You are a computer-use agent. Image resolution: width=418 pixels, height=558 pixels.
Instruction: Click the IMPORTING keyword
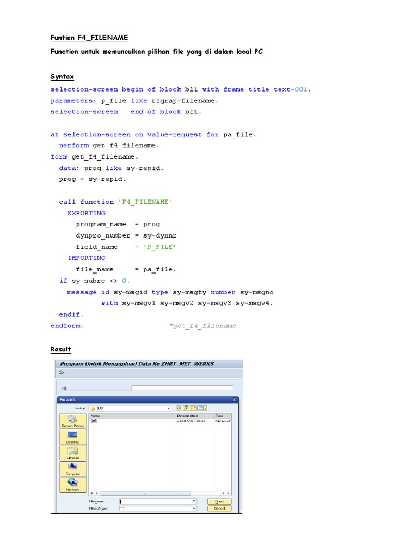point(87,258)
